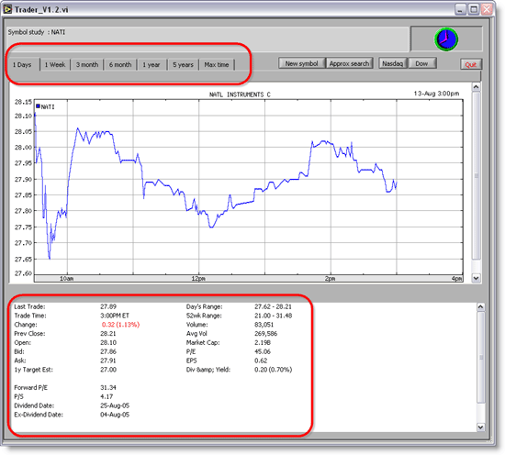Close the Trader_V1.2.vi window
The height and width of the screenshot is (455, 505).
coord(487,9)
